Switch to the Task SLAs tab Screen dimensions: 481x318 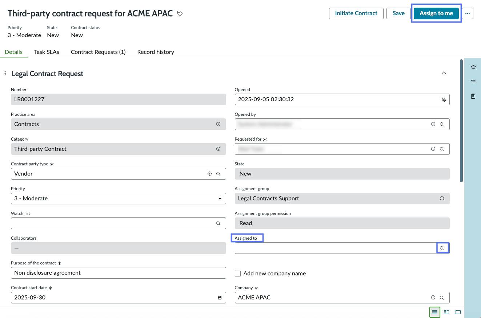[x=47, y=52]
